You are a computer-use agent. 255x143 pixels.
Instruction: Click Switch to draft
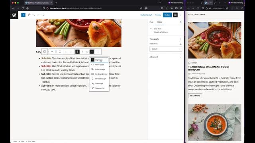click(146, 15)
